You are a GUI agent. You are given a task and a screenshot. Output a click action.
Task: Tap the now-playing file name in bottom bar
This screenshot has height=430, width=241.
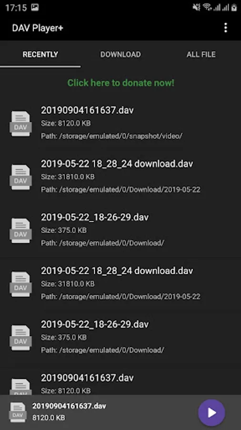(x=69, y=406)
